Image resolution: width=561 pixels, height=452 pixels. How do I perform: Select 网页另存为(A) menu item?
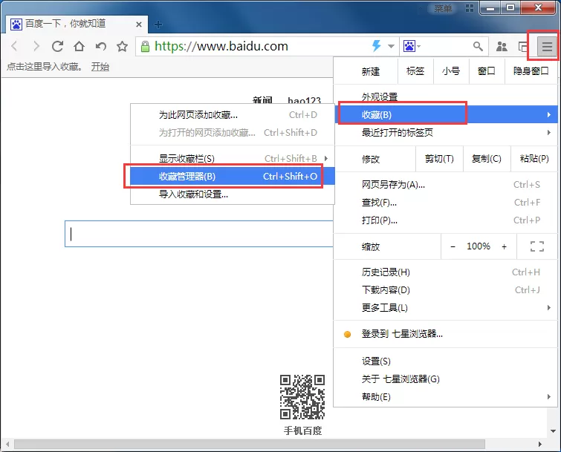click(x=445, y=185)
